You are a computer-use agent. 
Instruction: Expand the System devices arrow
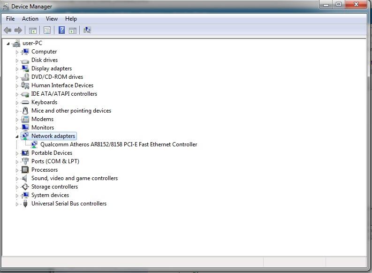(x=17, y=196)
